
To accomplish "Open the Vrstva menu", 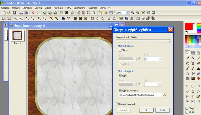I will 38,8.
